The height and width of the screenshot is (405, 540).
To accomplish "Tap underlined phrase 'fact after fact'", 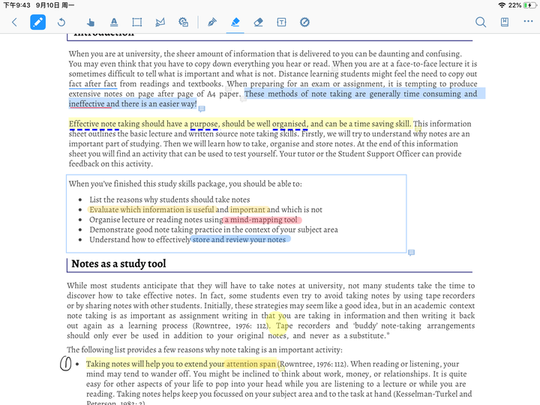I will [x=93, y=84].
